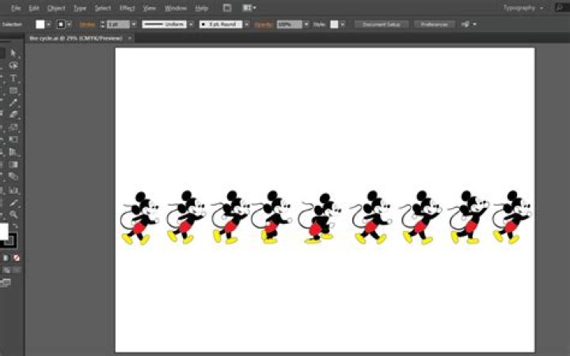Change screen mode icon at toolbox bottom
This screenshot has width=570, height=356.
(6, 282)
